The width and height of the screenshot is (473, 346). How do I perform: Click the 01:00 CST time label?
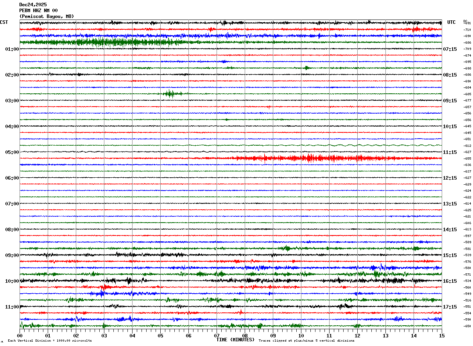(12, 49)
